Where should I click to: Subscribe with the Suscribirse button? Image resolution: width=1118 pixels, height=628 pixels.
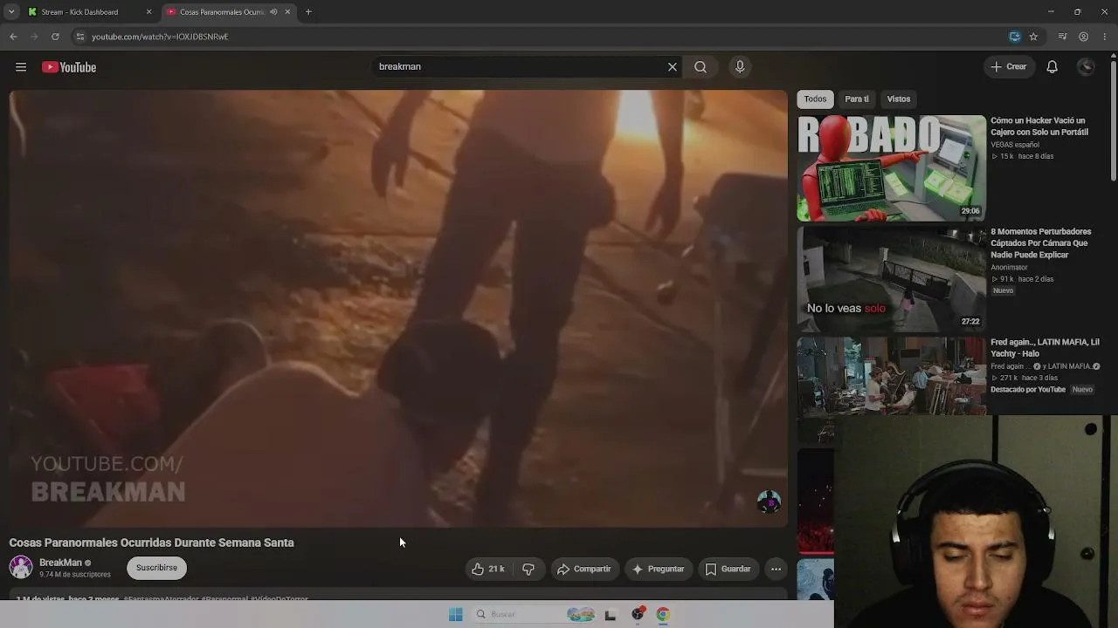pos(156,568)
